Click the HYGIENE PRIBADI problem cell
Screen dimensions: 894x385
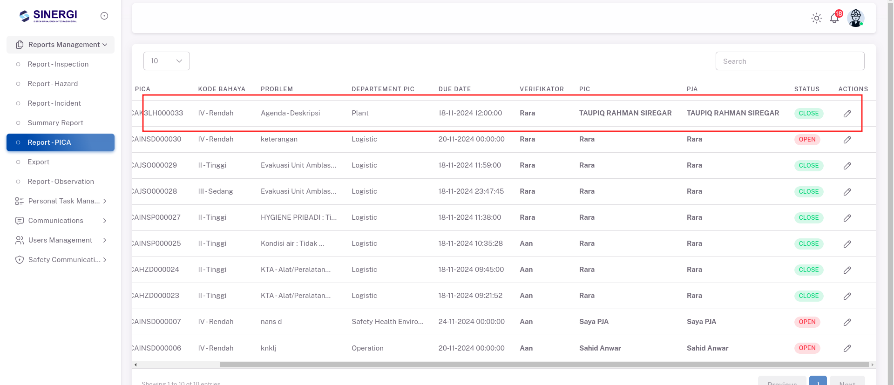point(298,217)
